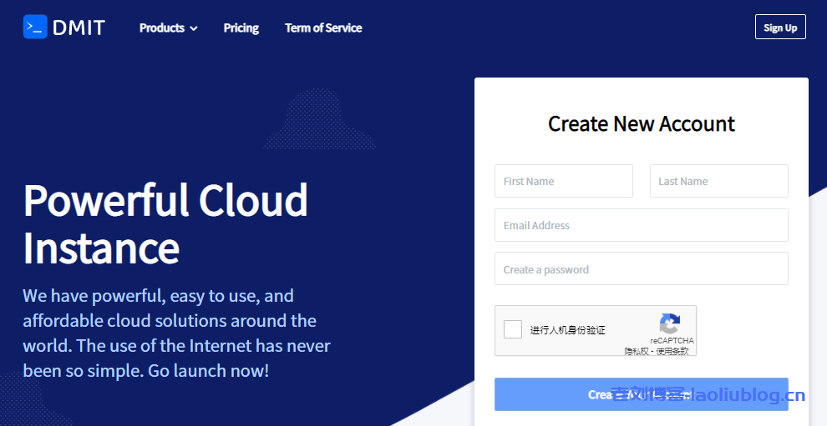
Task: Go to the Pricing page
Action: point(241,28)
